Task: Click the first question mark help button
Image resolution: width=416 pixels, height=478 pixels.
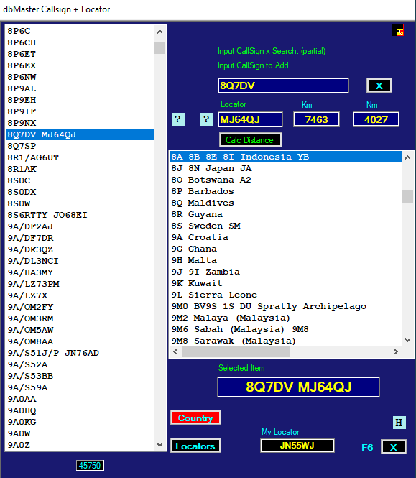Action: click(x=178, y=119)
